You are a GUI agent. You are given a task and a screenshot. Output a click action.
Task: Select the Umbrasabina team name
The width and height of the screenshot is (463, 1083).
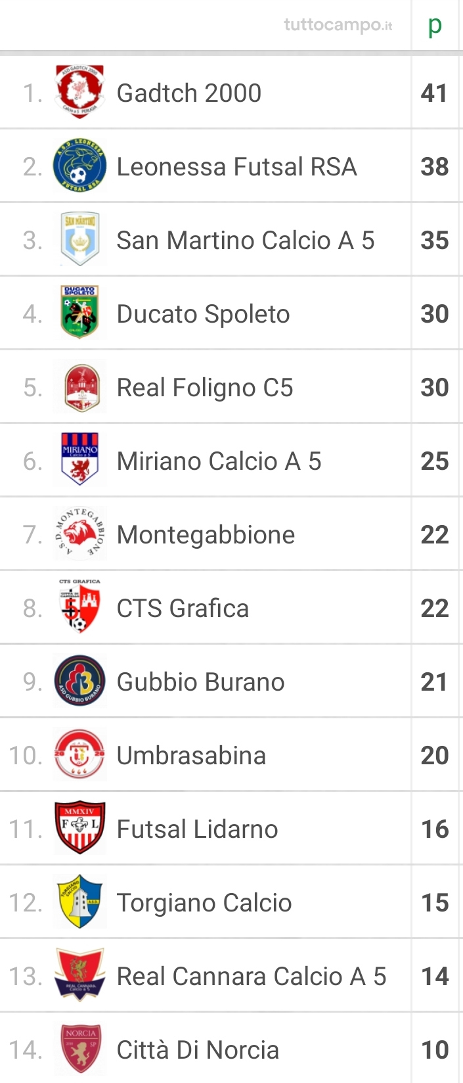[191, 755]
